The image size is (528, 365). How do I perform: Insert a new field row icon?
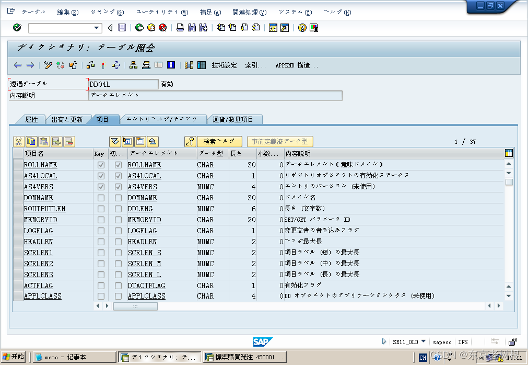[x=56, y=141]
